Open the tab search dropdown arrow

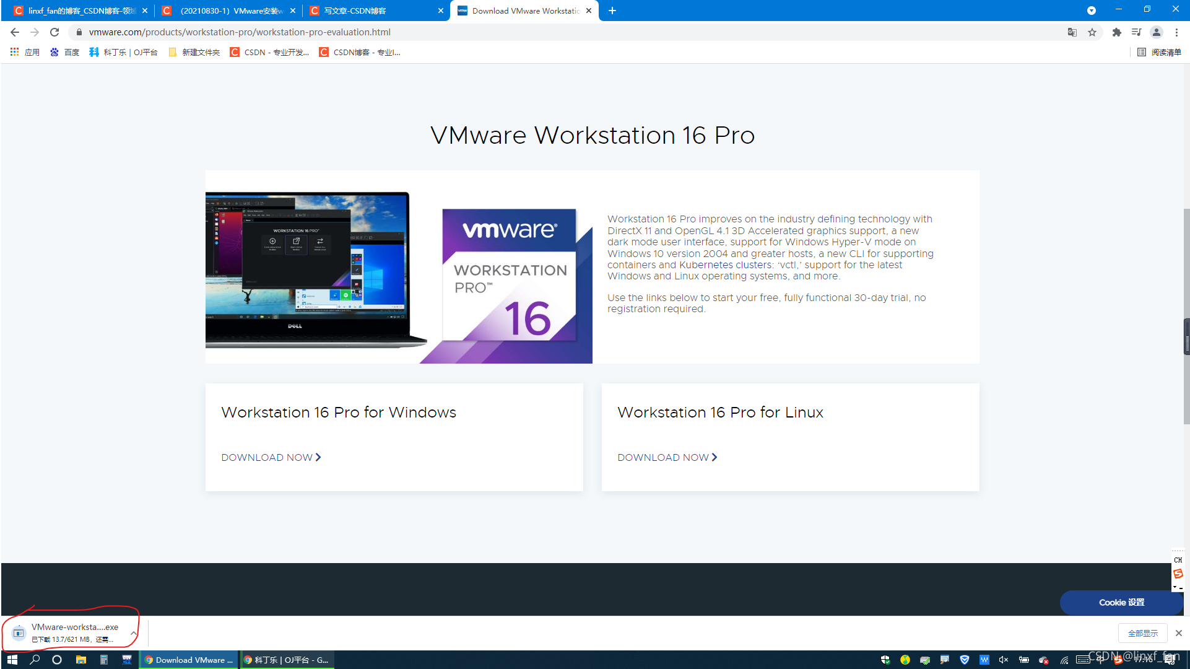coord(1091,11)
